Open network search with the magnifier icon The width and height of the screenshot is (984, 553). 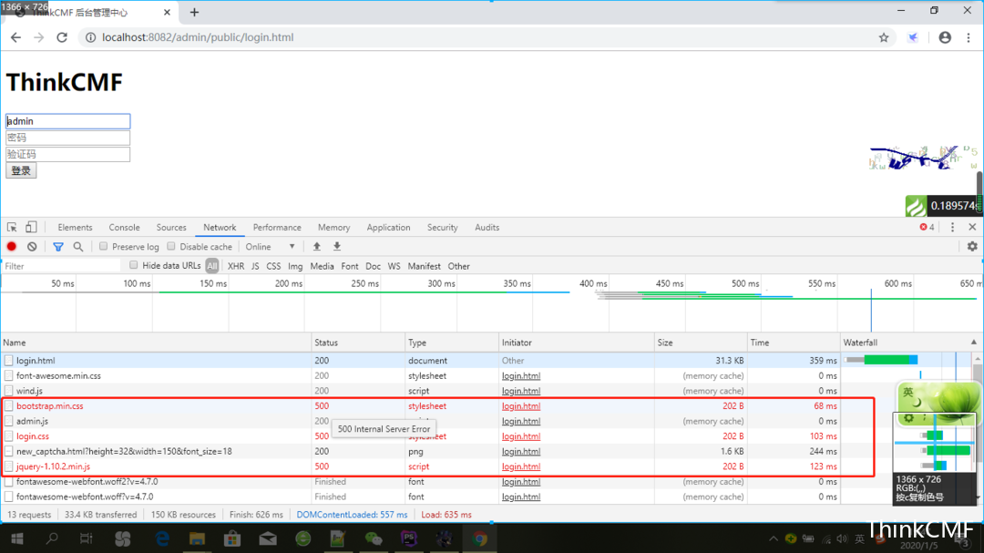[77, 247]
